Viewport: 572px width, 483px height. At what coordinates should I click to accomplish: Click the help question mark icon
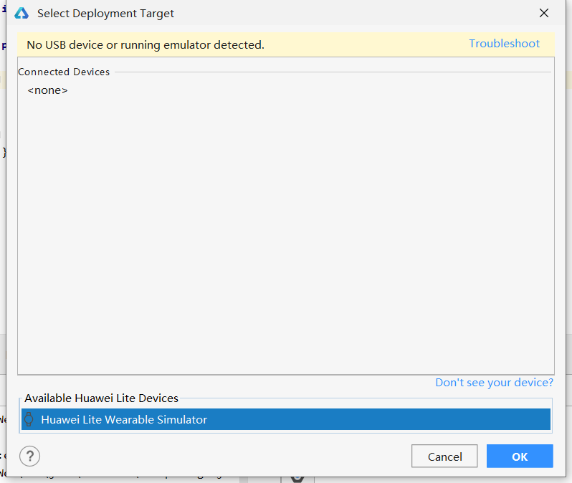tap(29, 456)
